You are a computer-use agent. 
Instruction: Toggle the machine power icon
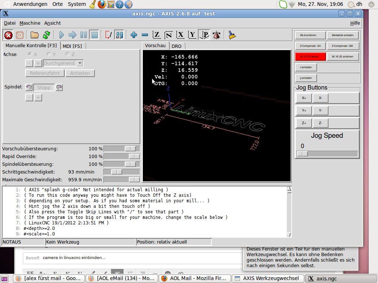click(x=20, y=35)
